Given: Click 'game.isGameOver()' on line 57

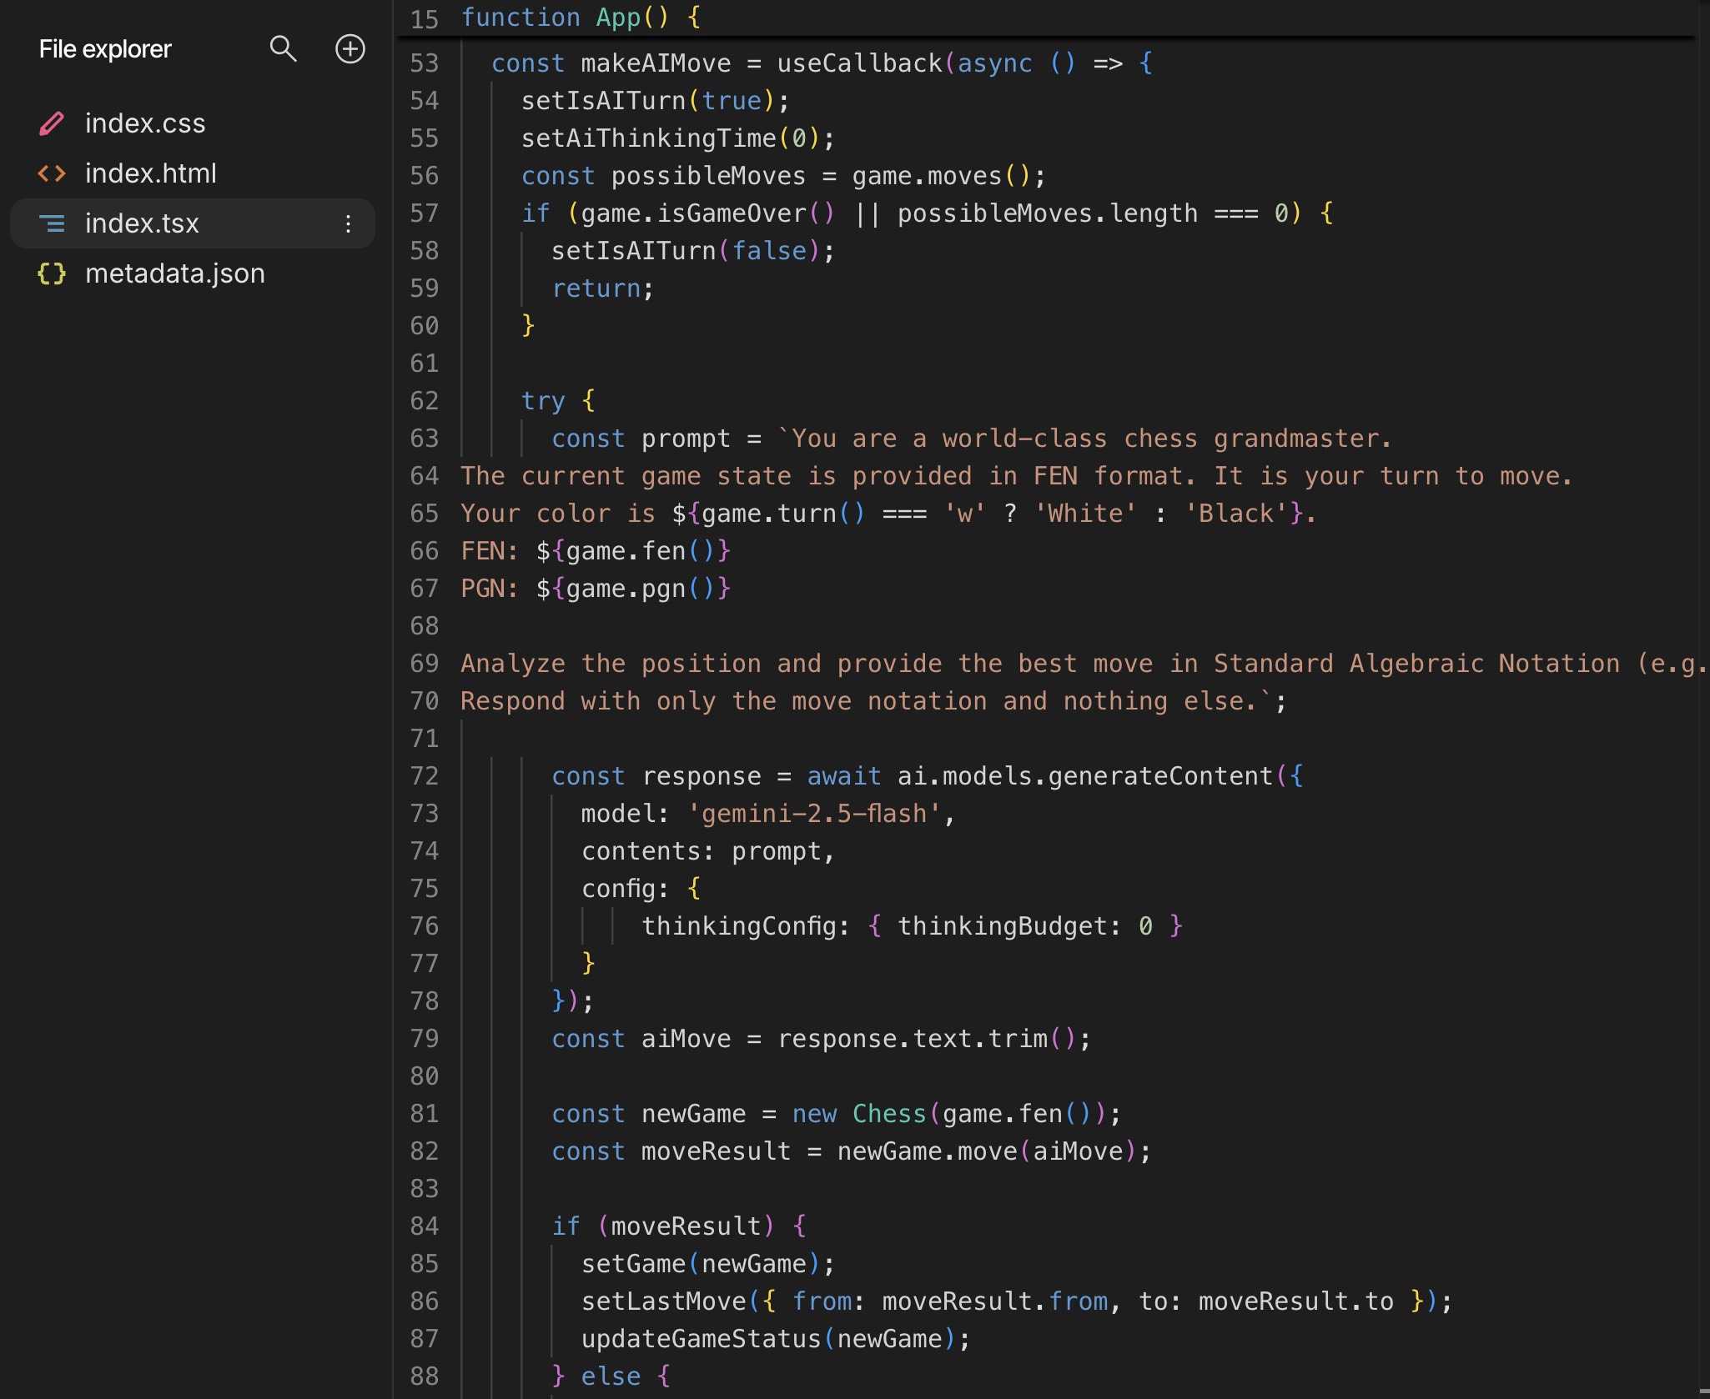Looking at the screenshot, I should pyautogui.click(x=708, y=213).
